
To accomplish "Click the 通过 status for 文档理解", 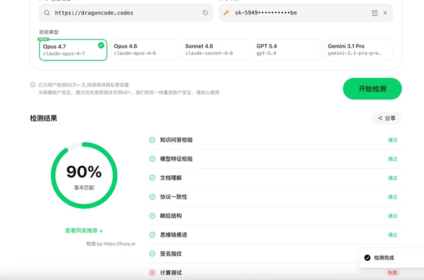I will [x=392, y=178].
